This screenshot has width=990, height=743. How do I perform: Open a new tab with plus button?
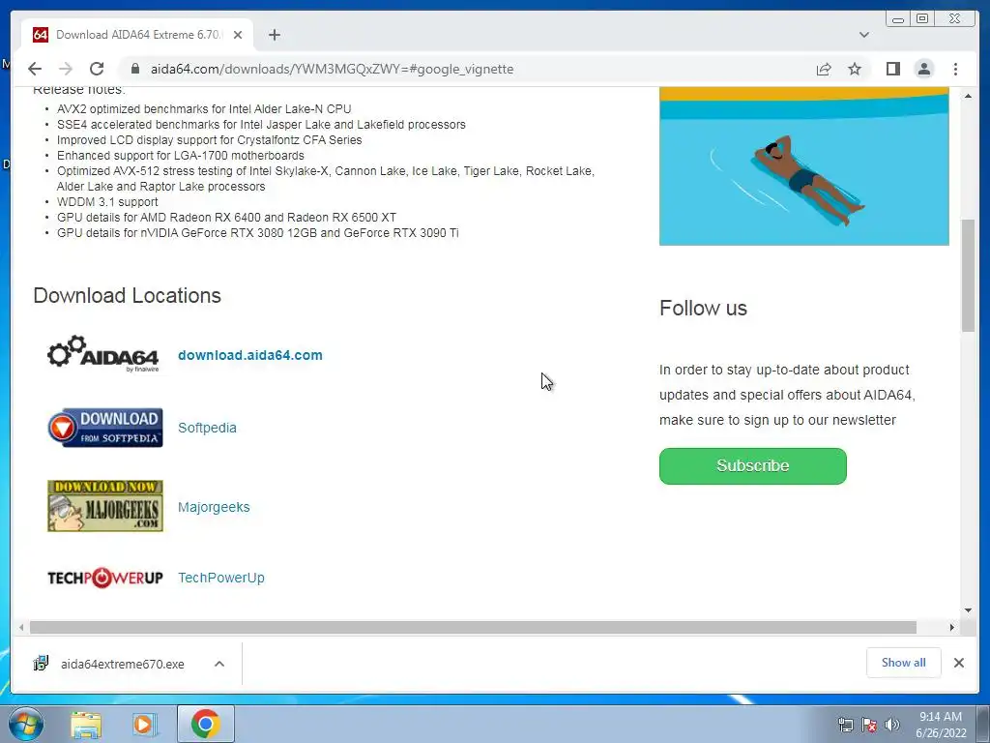pyautogui.click(x=274, y=35)
